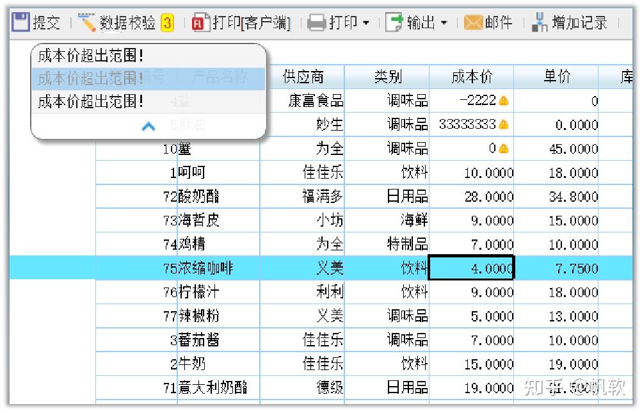The width and height of the screenshot is (642, 413).
Task: Click cost cell 28.0000
Action: tap(471, 197)
